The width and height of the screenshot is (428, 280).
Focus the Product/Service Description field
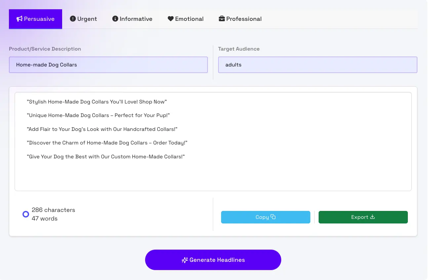pos(108,65)
